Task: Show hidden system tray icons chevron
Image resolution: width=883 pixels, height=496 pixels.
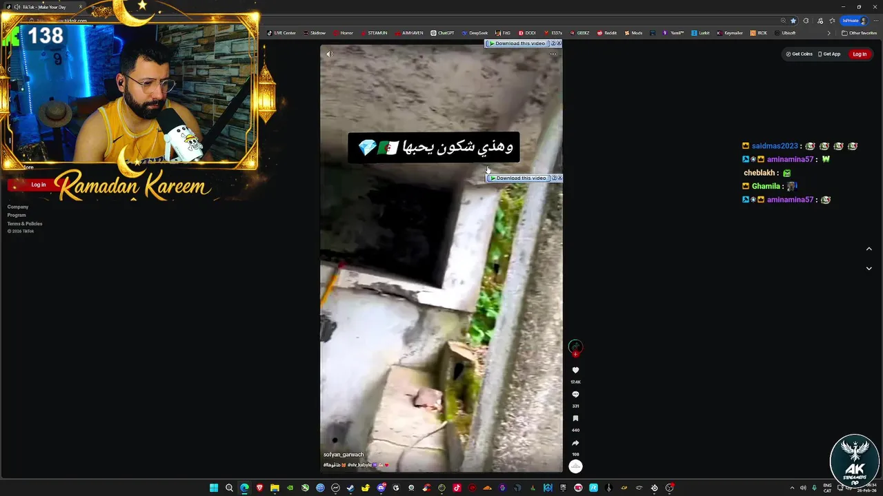Action: (x=791, y=488)
